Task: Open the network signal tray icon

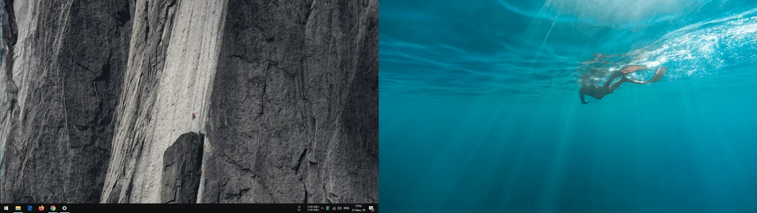Action: pos(334,208)
